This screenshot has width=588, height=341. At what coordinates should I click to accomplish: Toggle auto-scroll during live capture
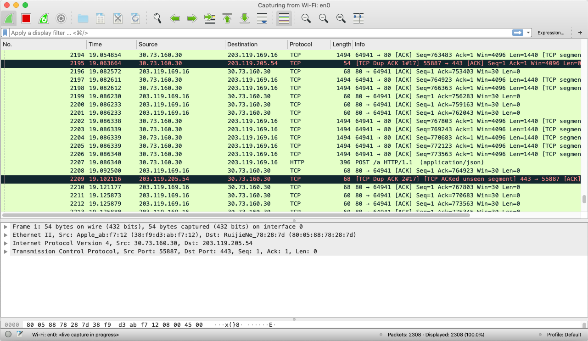[x=262, y=18]
